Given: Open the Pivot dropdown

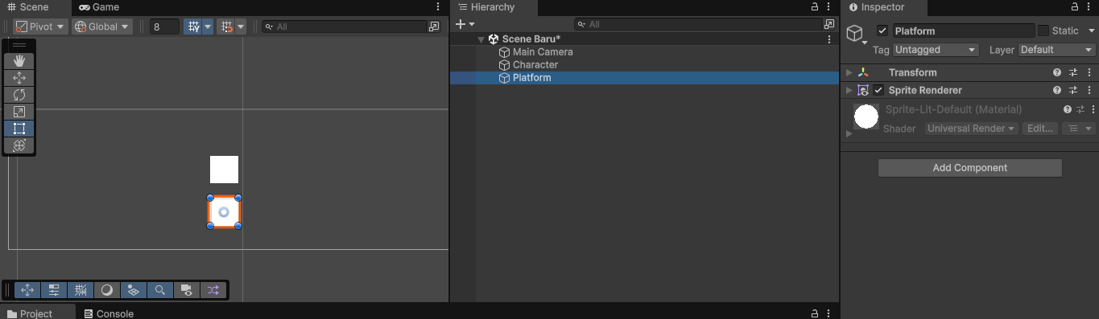Looking at the screenshot, I should pyautogui.click(x=40, y=27).
